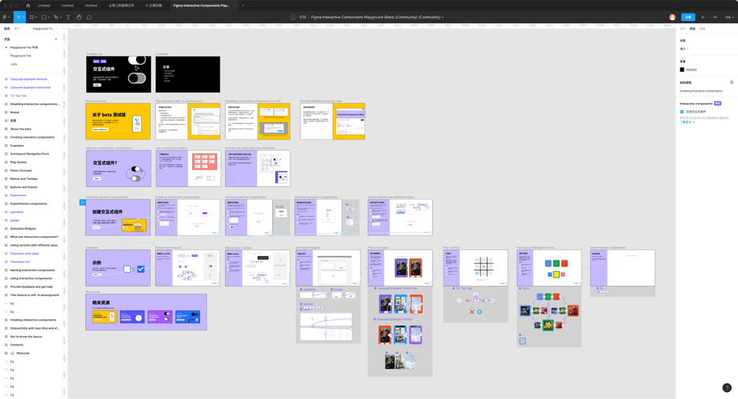This screenshot has height=399, width=738.
Task: Click the user avatar in the top bar
Action: click(x=672, y=17)
